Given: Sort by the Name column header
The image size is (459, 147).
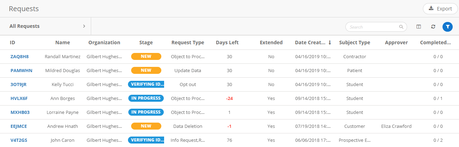Looking at the screenshot, I should (63, 42).
